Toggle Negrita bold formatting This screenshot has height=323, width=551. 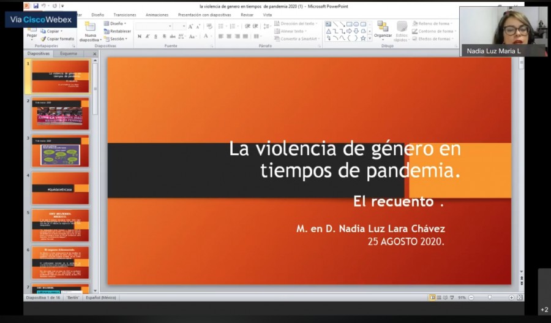coord(140,36)
